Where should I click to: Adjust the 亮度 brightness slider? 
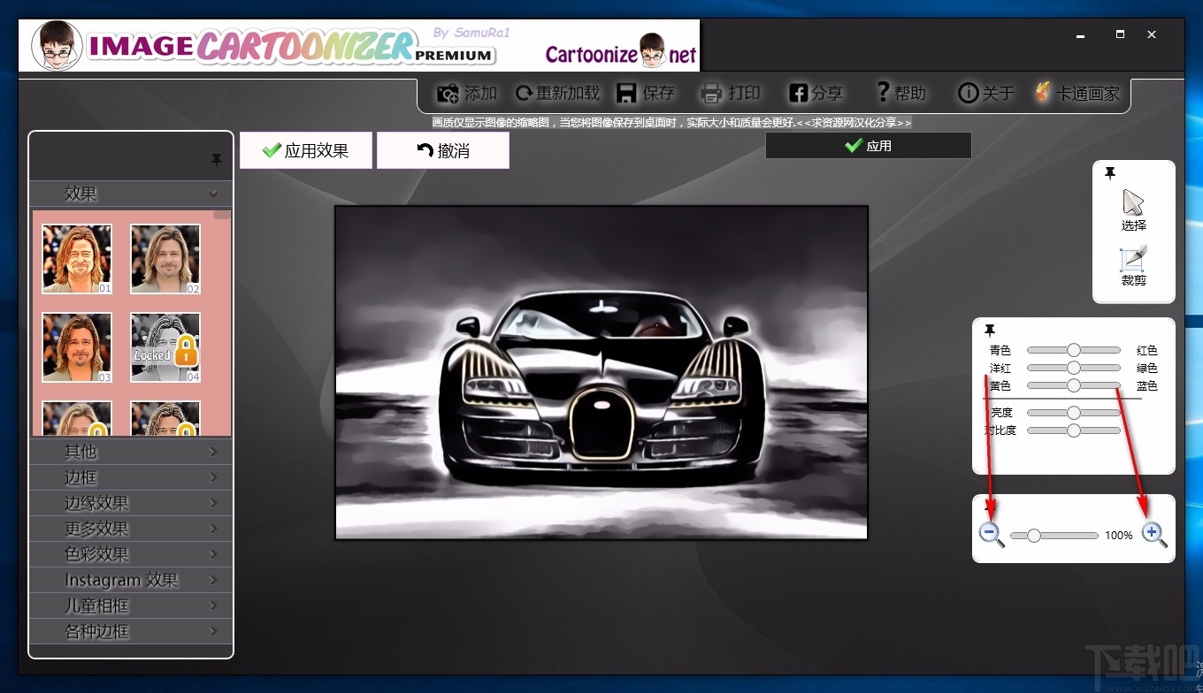(x=1074, y=413)
